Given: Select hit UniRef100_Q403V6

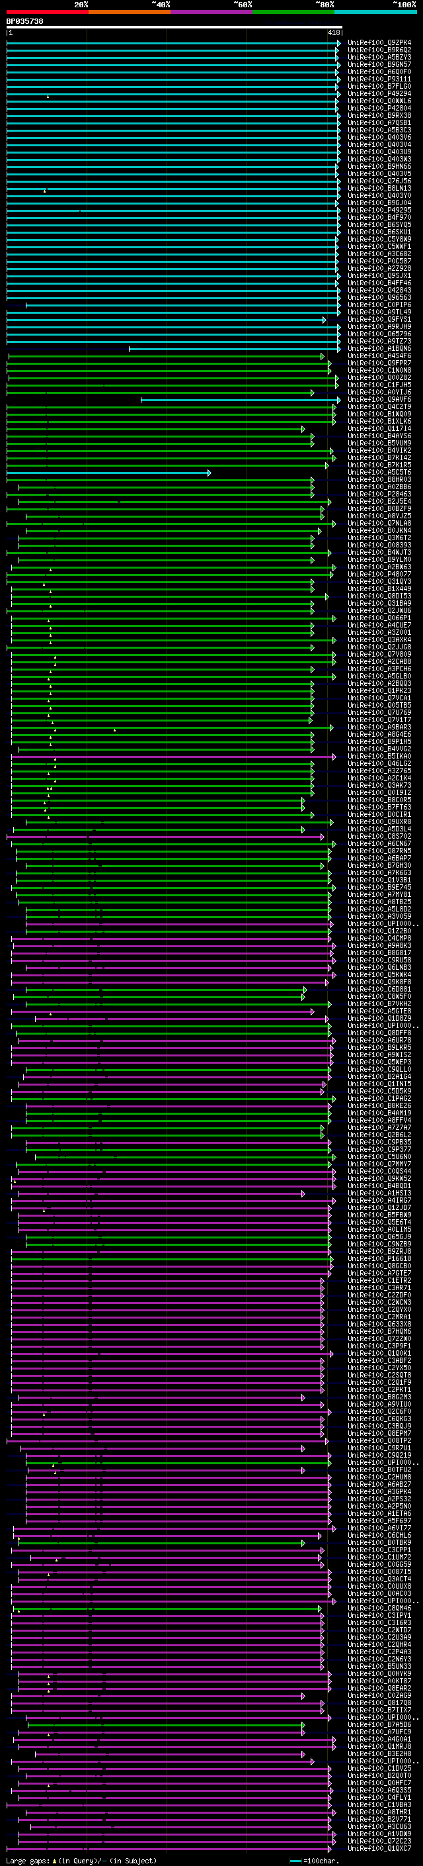Looking at the screenshot, I should (379, 137).
